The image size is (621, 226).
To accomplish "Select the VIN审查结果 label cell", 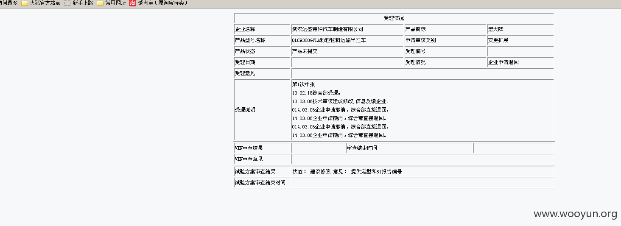I will tap(262, 148).
